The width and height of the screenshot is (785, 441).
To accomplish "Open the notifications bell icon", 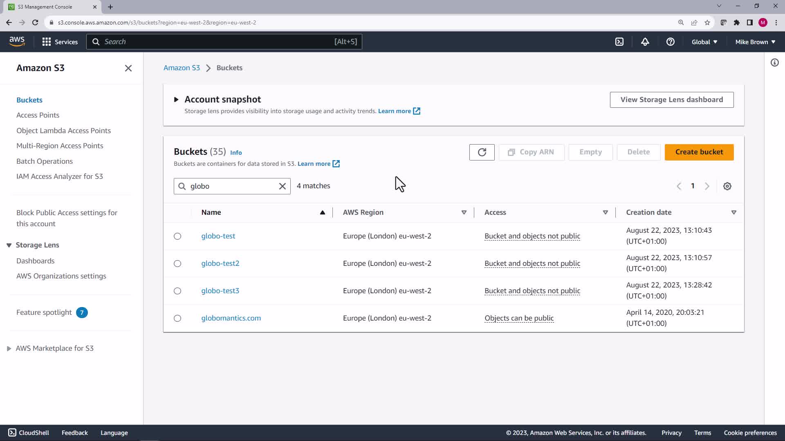I will pyautogui.click(x=645, y=42).
